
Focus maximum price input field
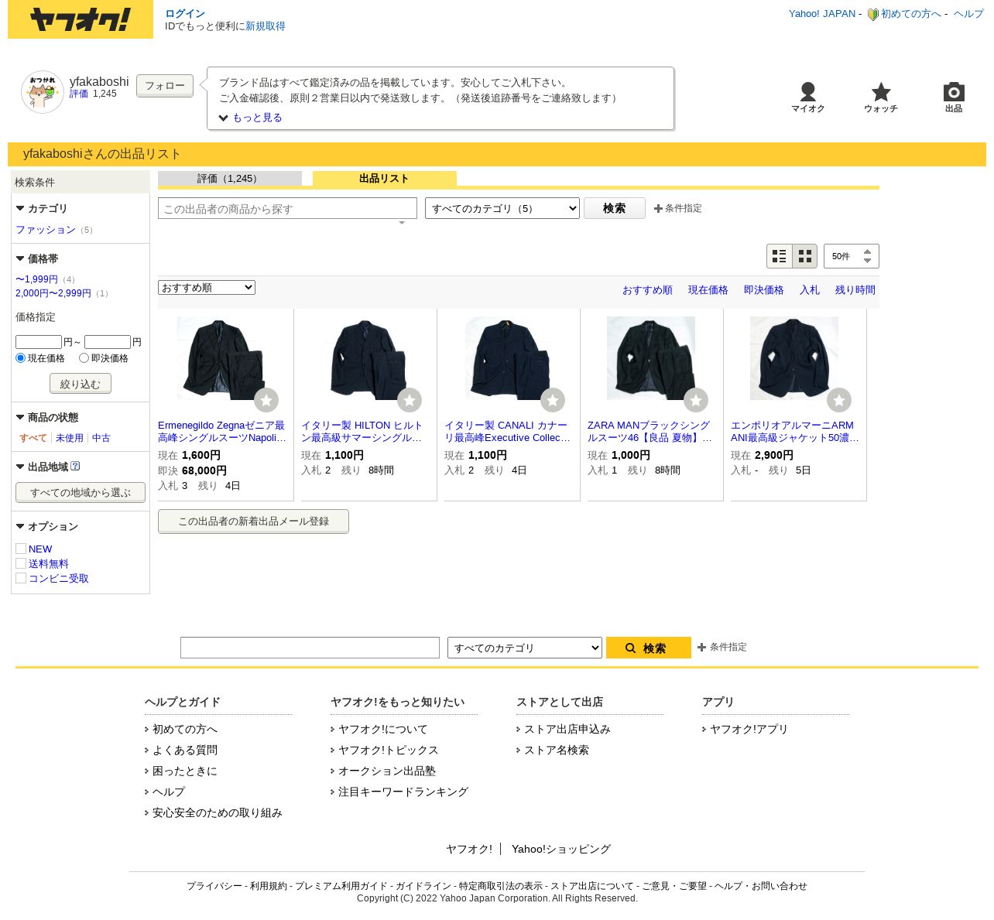(108, 342)
